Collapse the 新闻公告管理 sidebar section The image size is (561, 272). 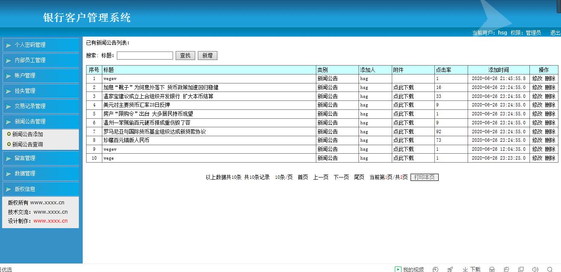coord(41,122)
